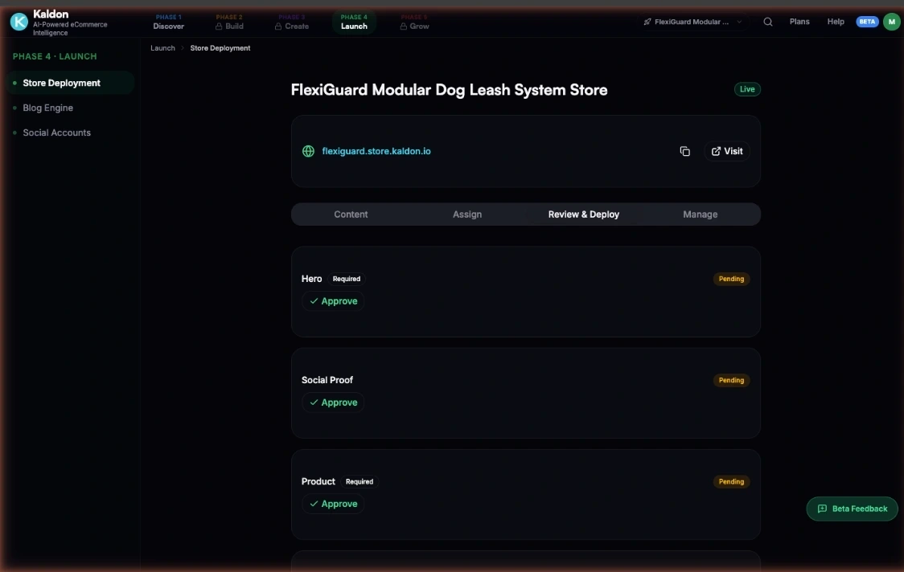This screenshot has width=904, height=572.
Task: Click the Live status badge
Action: (747, 89)
